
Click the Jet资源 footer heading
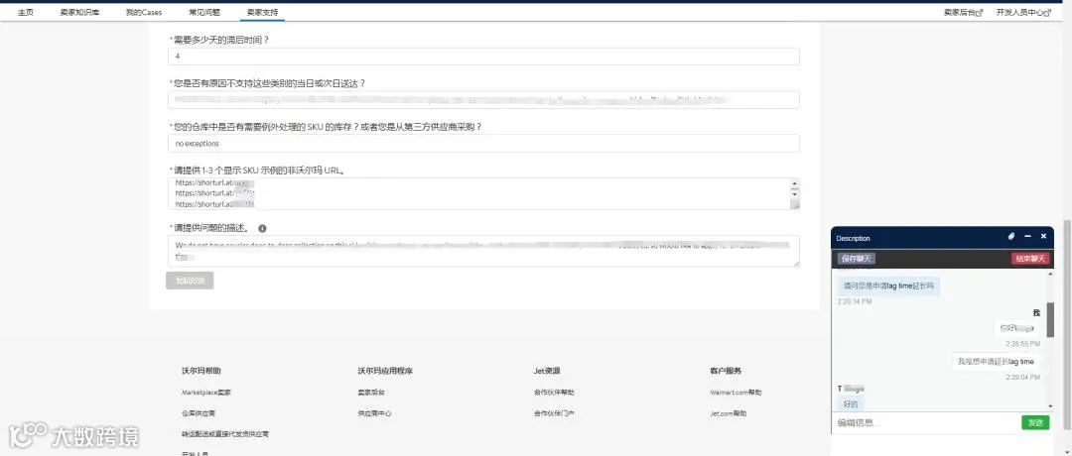click(547, 371)
